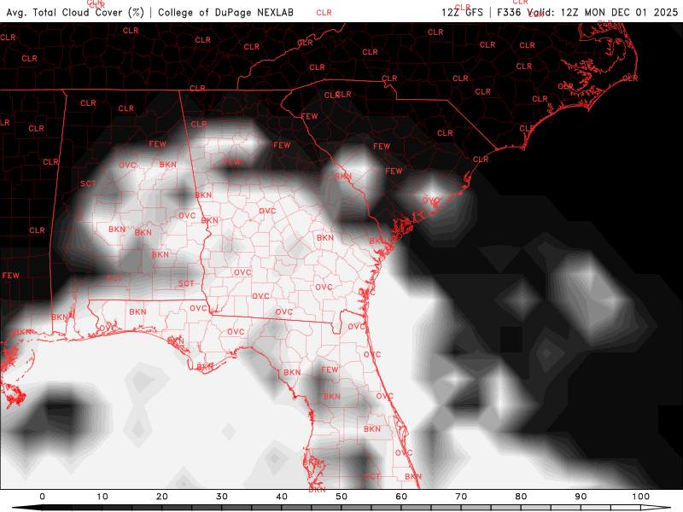Viewport: 683px width, 512px height.
Task: Click the 'FEW' label at the far west map edge
Action: coord(11,275)
